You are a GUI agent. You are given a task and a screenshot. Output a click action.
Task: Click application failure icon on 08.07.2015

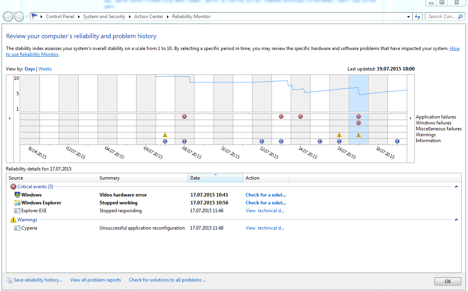point(184,117)
